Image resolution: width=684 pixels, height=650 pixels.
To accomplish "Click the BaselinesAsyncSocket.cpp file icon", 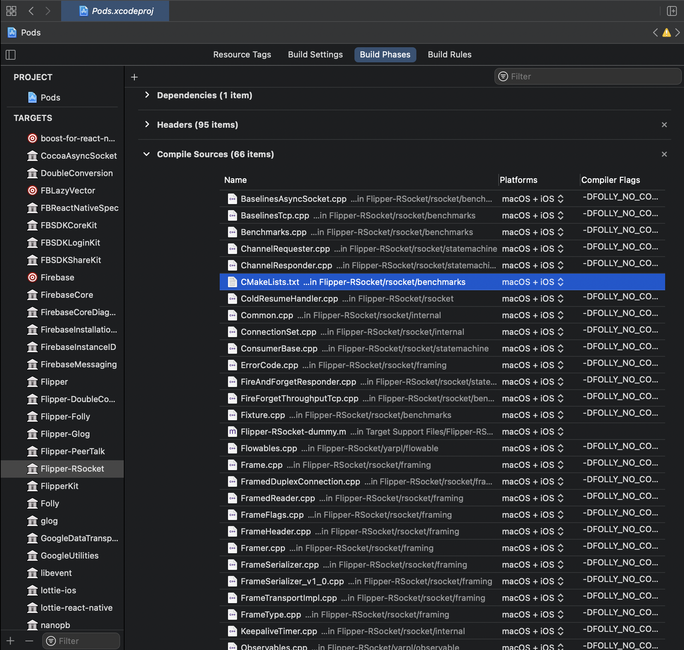I will point(232,199).
